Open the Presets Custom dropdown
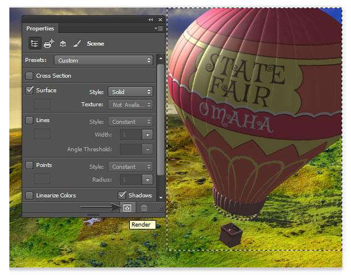This screenshot has height=275, width=351. click(x=104, y=60)
